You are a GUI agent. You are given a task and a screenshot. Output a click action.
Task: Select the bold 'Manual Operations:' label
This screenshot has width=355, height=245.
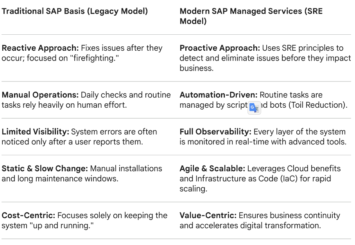coord(40,95)
